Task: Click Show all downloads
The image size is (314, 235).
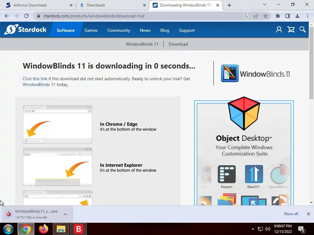Action: [291, 214]
